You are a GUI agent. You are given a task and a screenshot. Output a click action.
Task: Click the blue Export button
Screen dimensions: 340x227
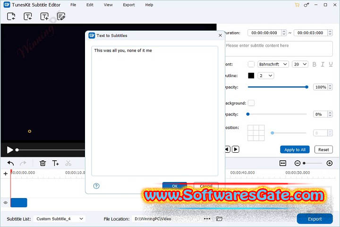pos(315,219)
